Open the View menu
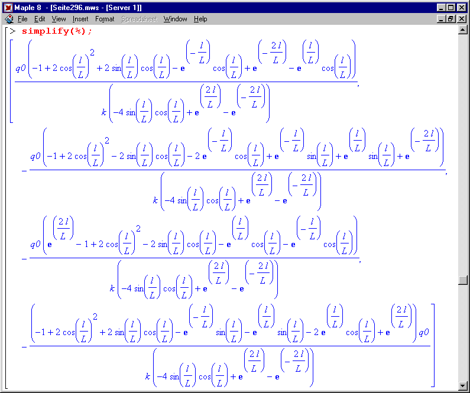This screenshot has height=393, width=470. click(x=59, y=19)
